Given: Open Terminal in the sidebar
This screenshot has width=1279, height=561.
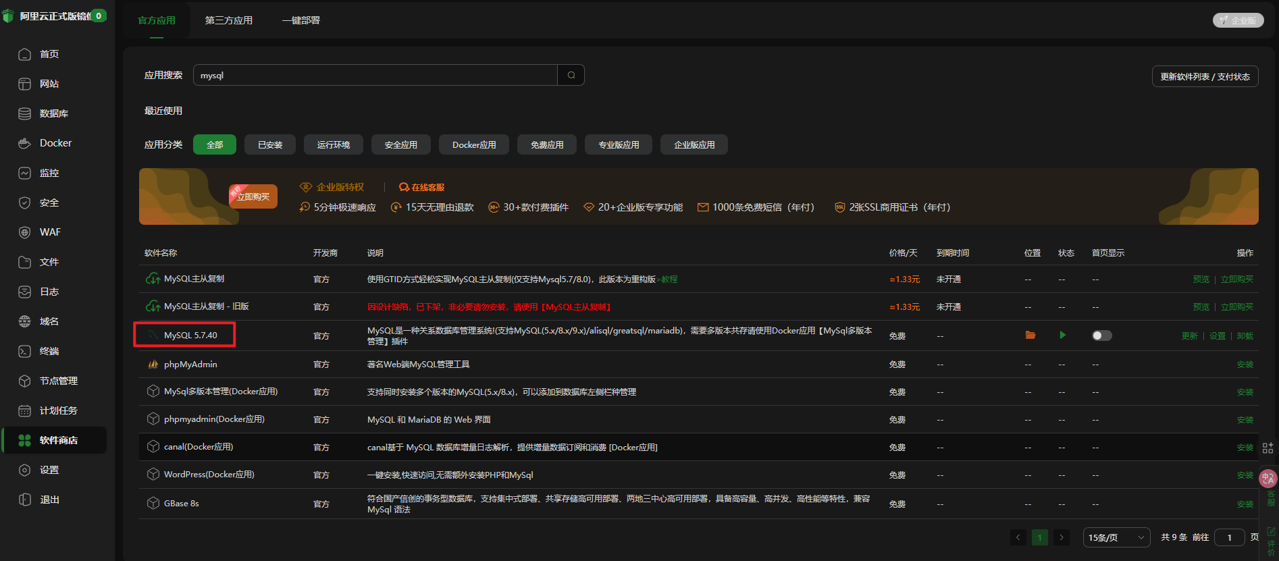Looking at the screenshot, I should coord(49,351).
